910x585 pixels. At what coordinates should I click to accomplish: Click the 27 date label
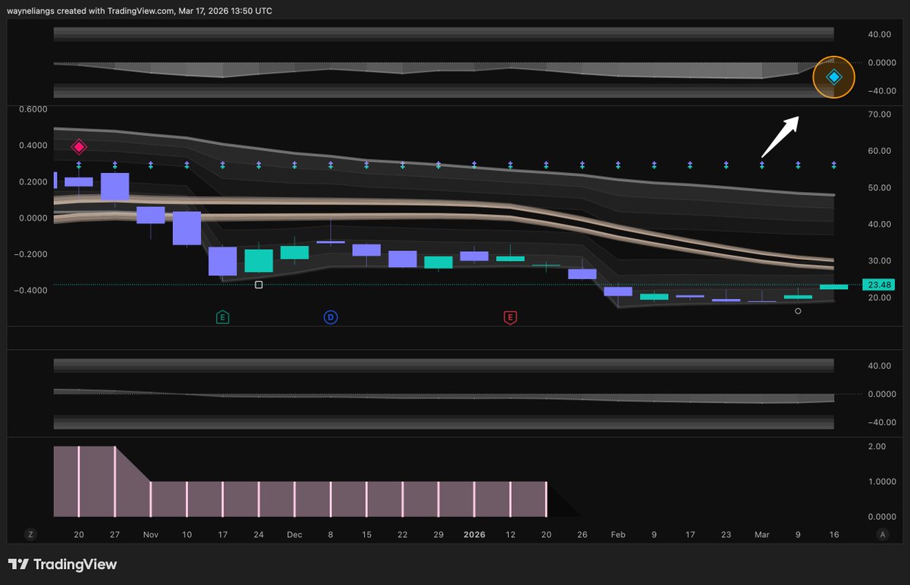click(115, 534)
